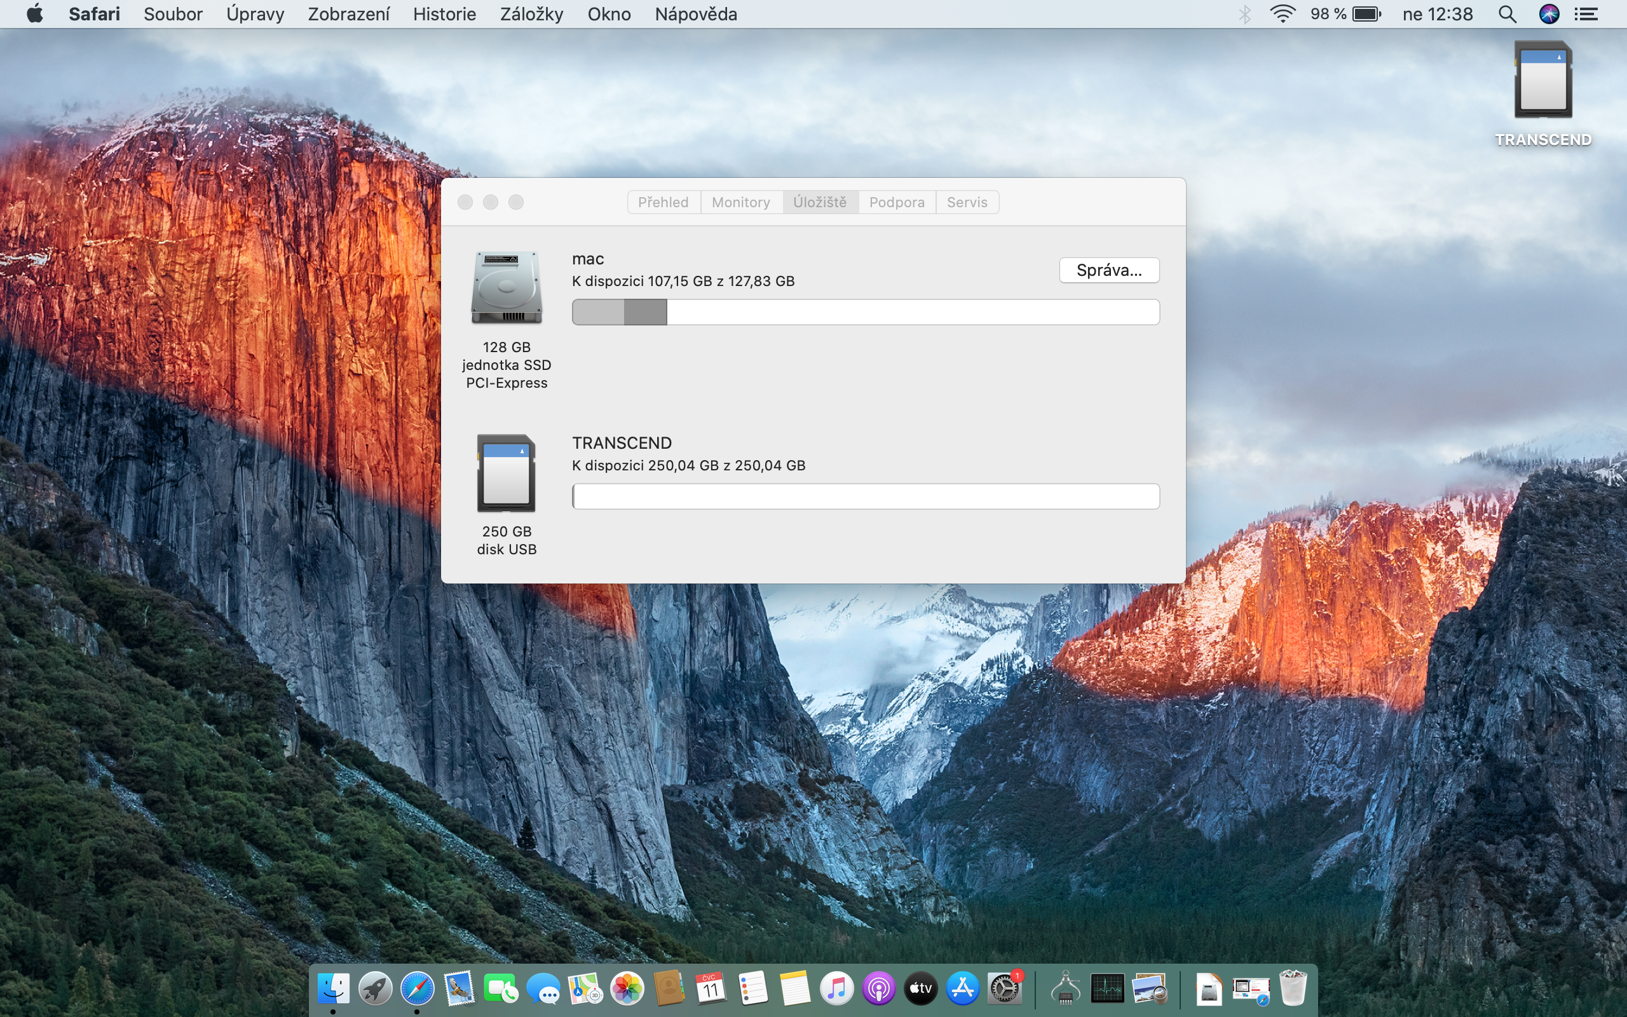The width and height of the screenshot is (1627, 1017).
Task: Open the Záložky menu
Action: [531, 14]
